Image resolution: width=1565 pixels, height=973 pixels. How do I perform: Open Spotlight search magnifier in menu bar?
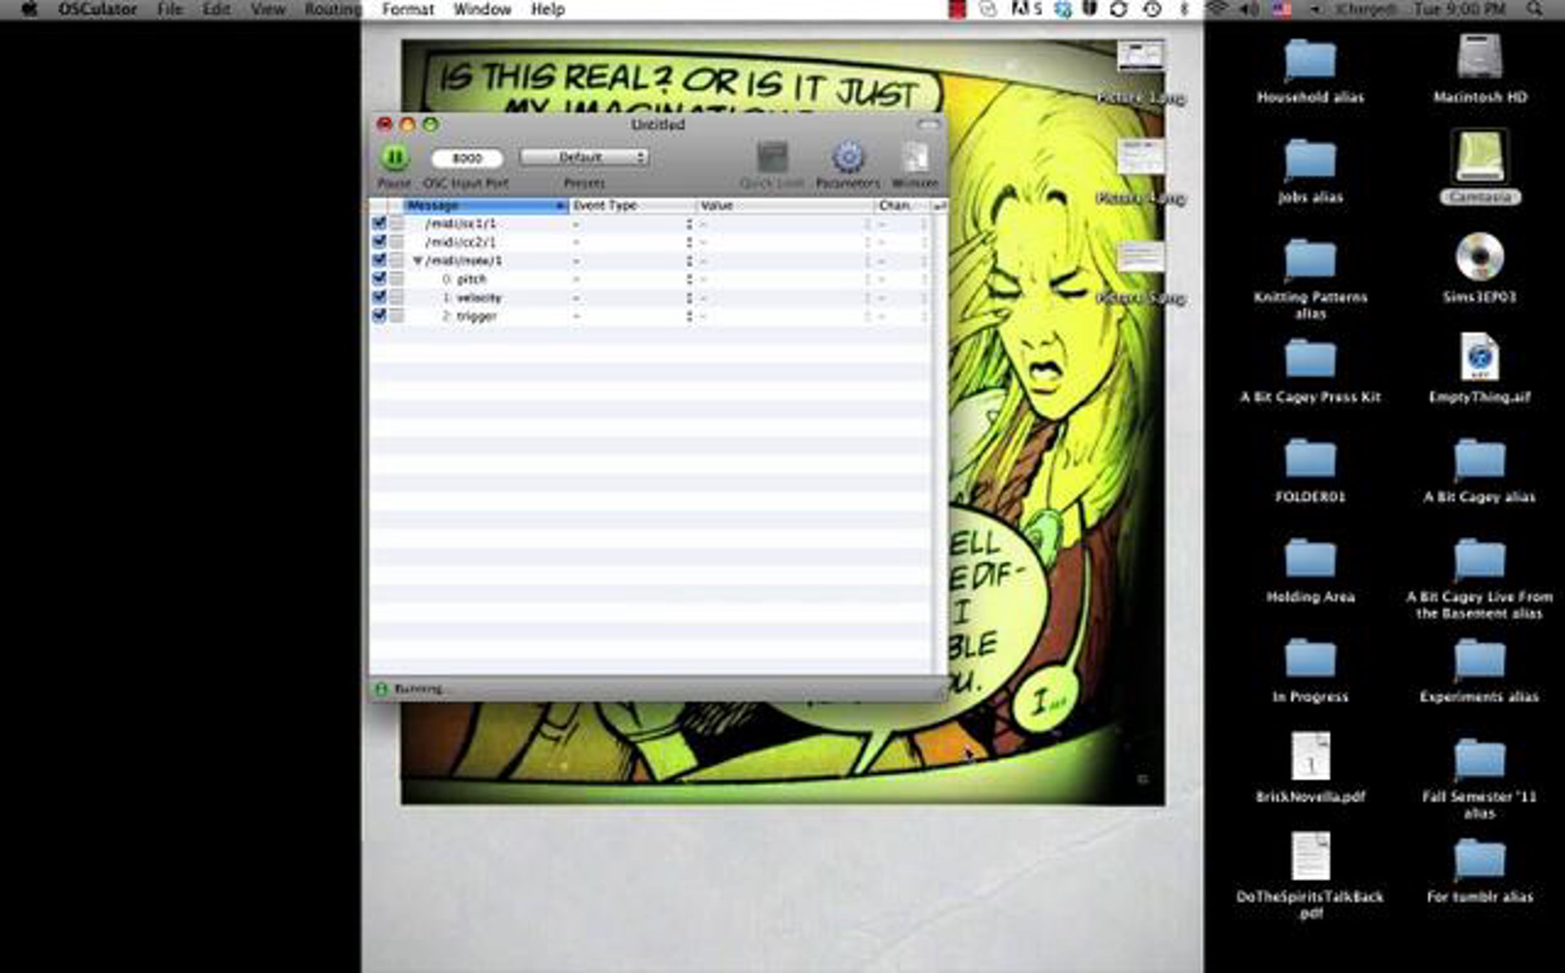tap(1536, 9)
